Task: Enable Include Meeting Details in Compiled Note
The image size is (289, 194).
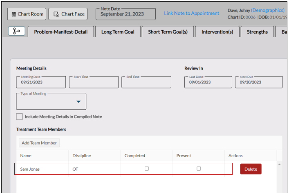Action: click(x=20, y=117)
